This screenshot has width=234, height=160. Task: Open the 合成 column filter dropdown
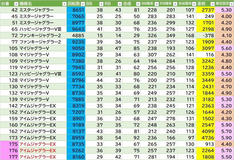(x=138, y=4)
